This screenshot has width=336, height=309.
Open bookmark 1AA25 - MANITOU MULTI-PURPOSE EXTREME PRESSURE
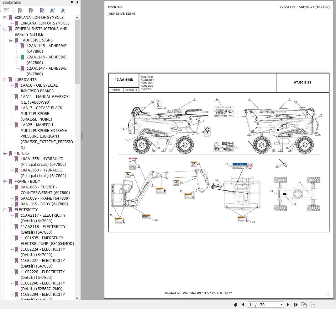pyautogui.click(x=47, y=136)
